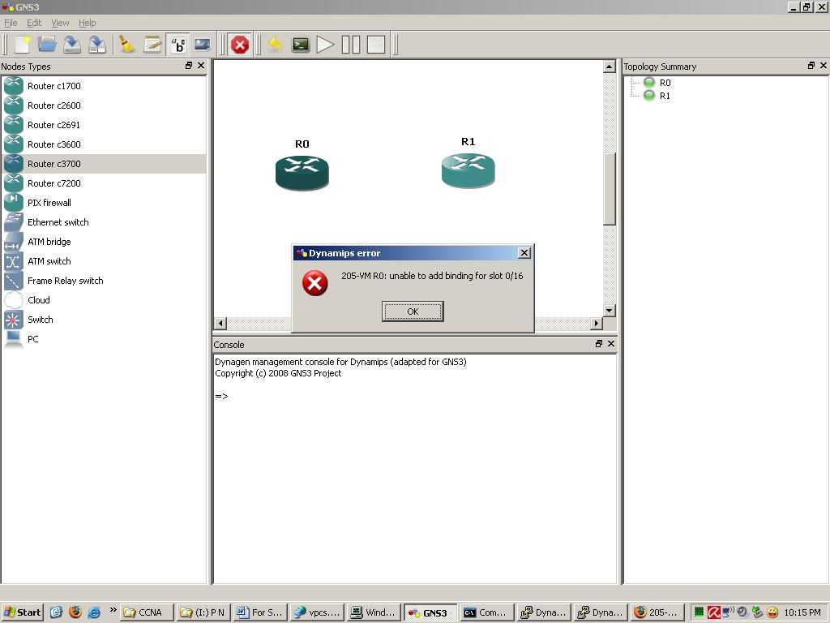Select Router c2691 node type

[x=104, y=125]
